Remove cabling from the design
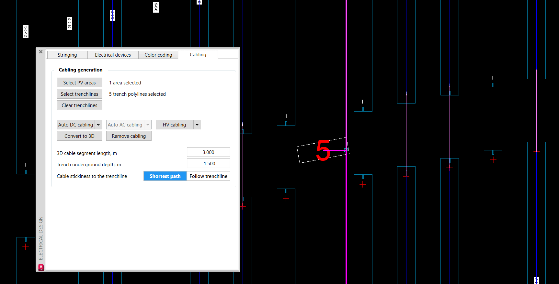The height and width of the screenshot is (284, 559). click(x=129, y=136)
